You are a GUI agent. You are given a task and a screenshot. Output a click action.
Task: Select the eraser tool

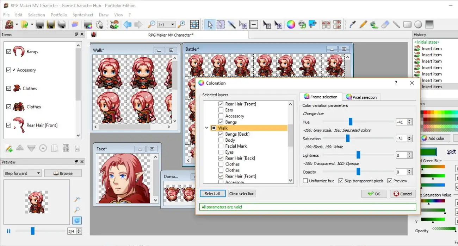[x=385, y=24]
